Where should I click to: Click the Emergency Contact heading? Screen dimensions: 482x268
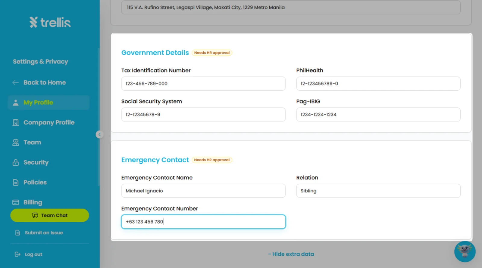[155, 160]
